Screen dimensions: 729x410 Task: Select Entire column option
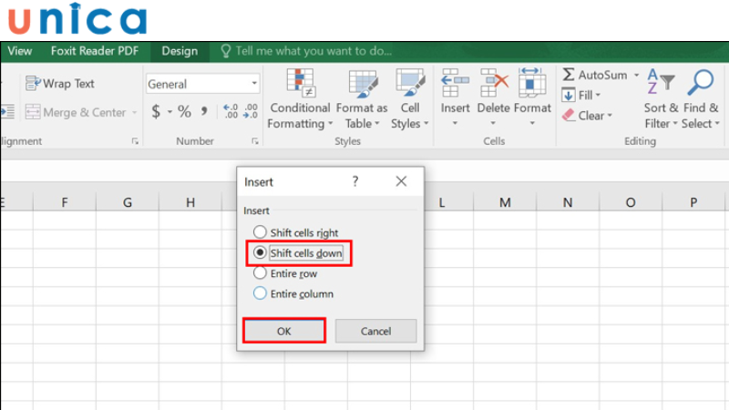click(x=293, y=293)
